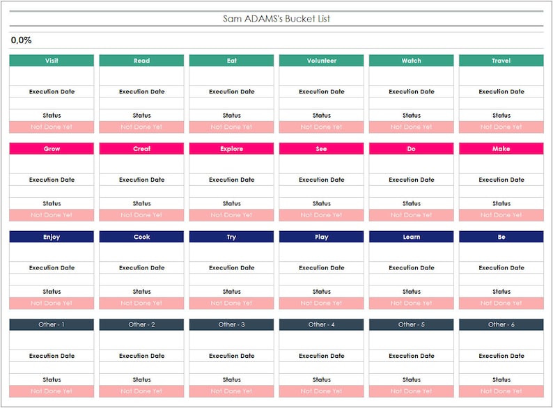Click the empty item field under Visit
Screen dimensions: 553x408
point(52,75)
